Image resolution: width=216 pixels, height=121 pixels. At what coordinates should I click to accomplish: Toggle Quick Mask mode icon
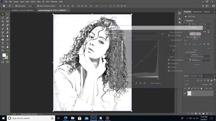coord(3,62)
